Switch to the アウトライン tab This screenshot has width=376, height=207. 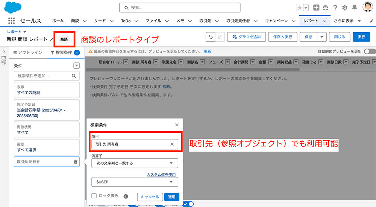tap(27, 52)
